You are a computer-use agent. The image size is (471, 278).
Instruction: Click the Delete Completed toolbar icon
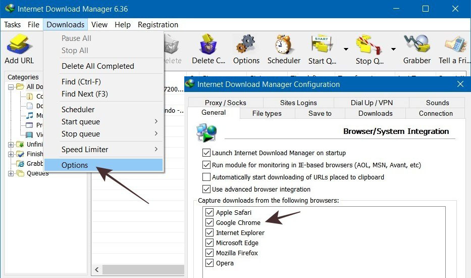click(208, 44)
